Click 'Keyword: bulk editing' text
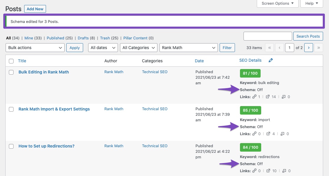Viewport: 329px width, 176px height. tap(259, 83)
